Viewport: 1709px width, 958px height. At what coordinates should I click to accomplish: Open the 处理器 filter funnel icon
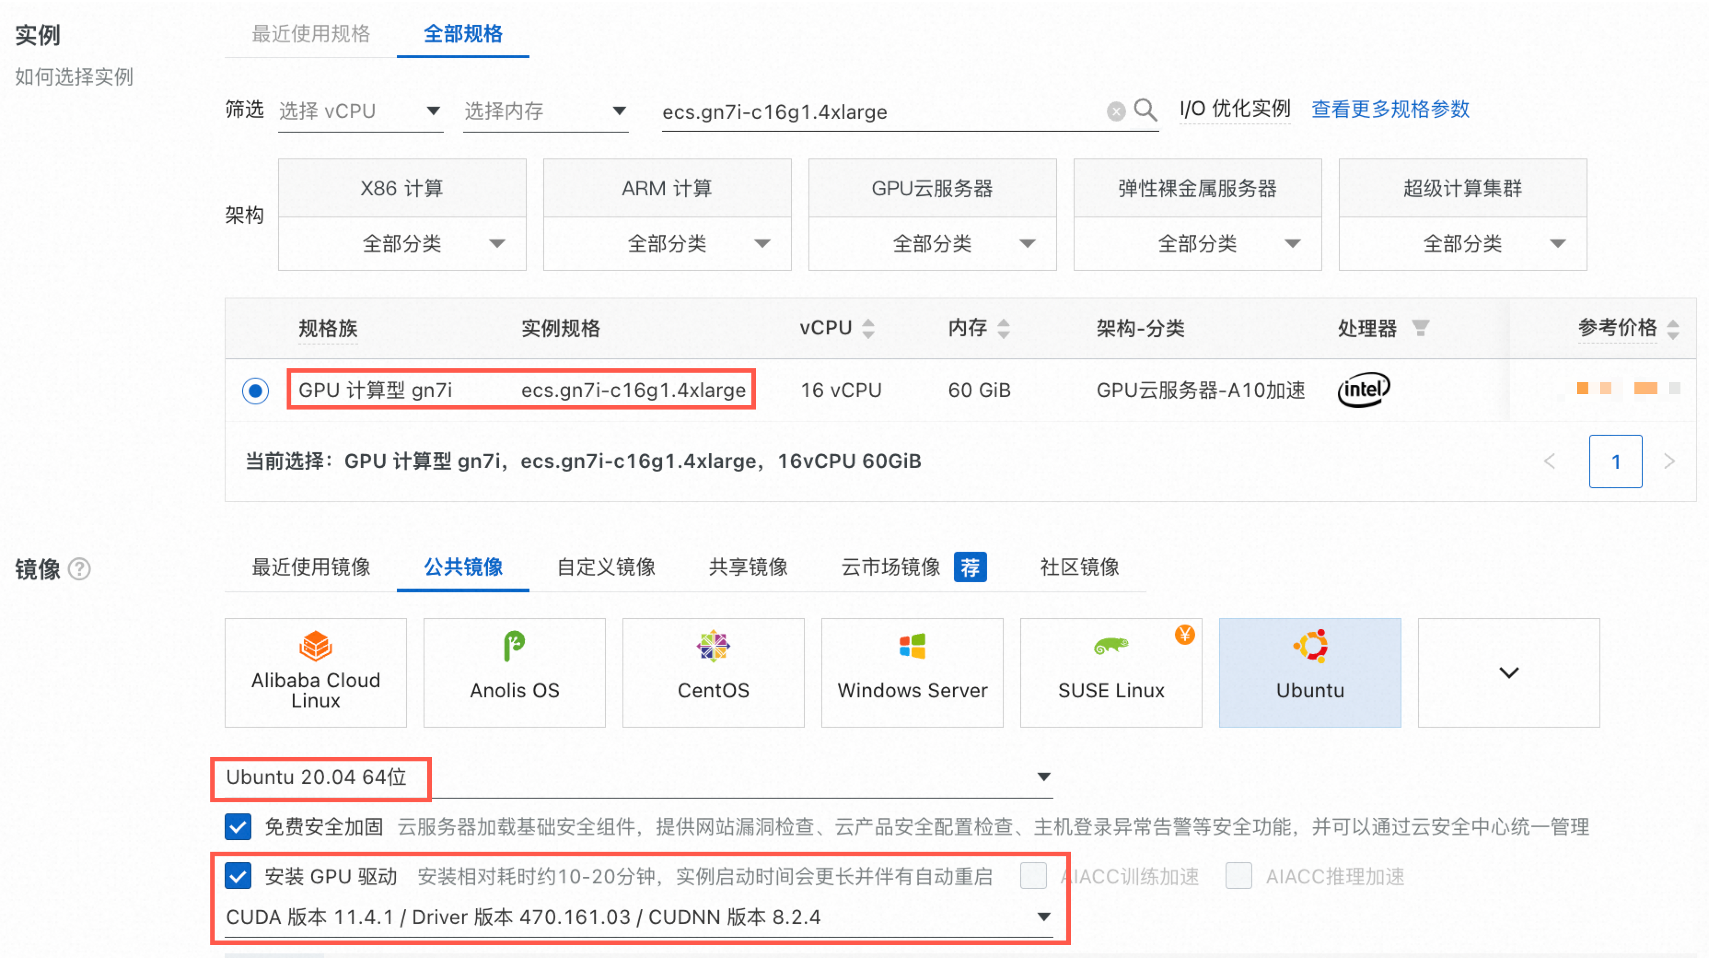tap(1420, 328)
